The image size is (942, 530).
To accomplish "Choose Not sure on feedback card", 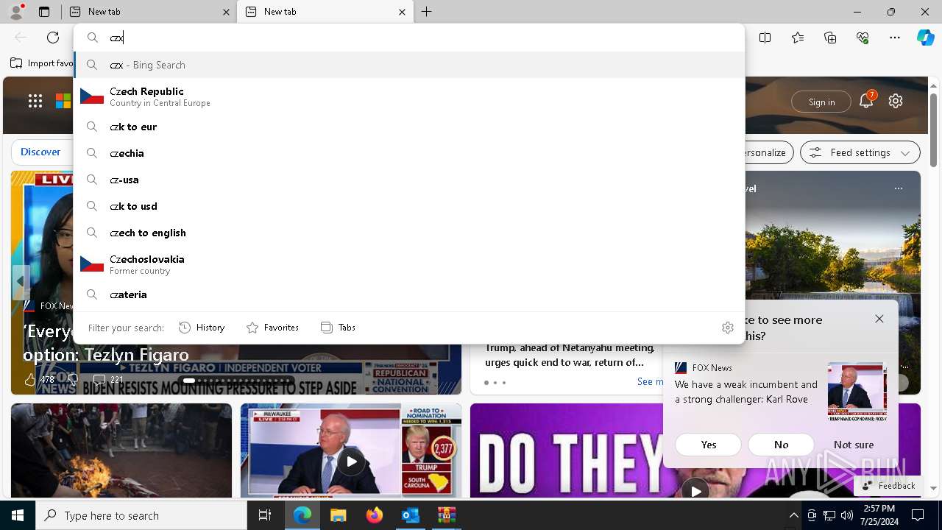I will tap(854, 445).
